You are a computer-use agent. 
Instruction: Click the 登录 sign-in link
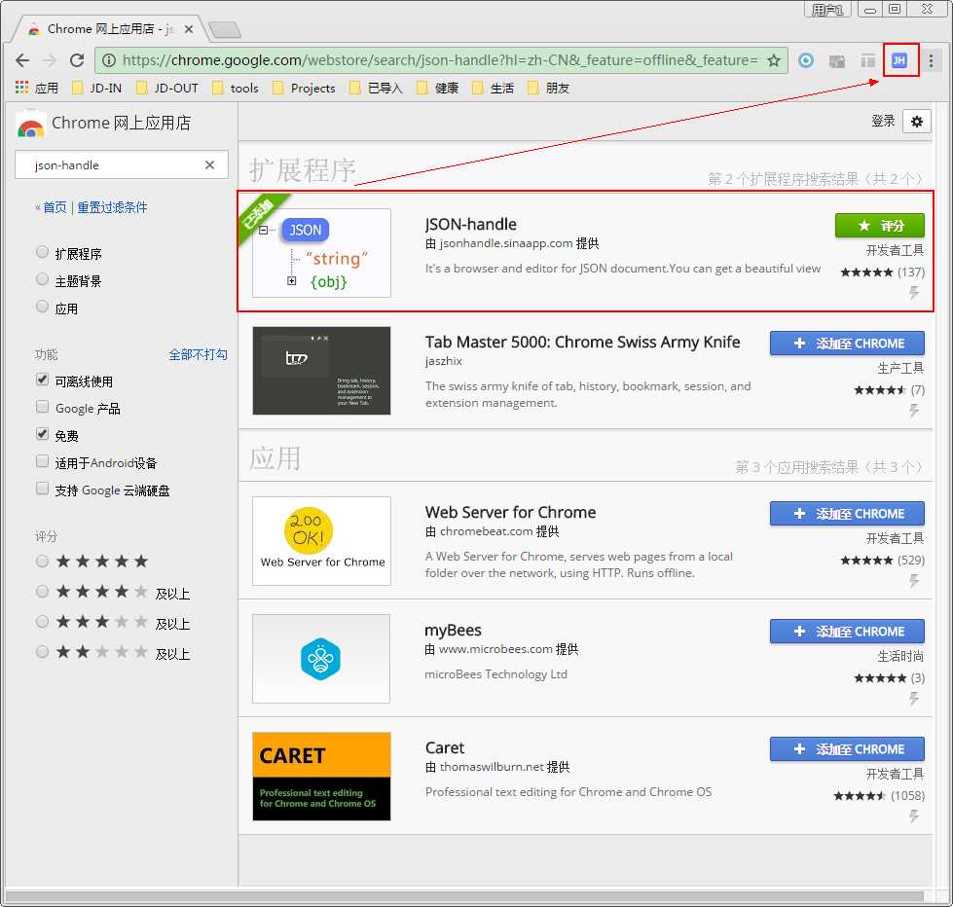coord(883,121)
